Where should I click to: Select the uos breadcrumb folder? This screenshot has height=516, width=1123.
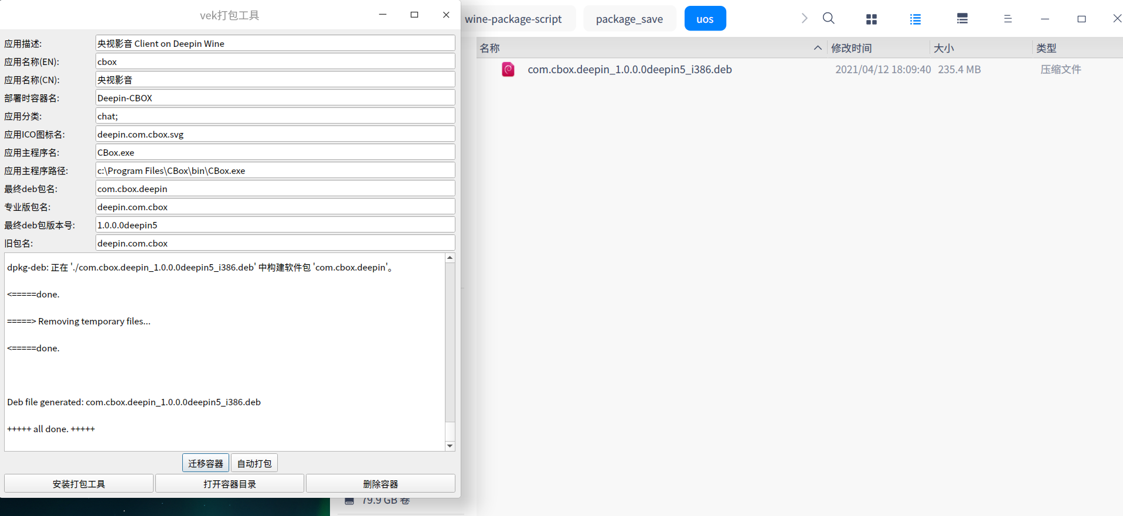(705, 19)
